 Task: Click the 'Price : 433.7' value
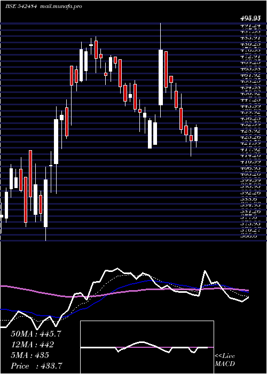coord(37,366)
